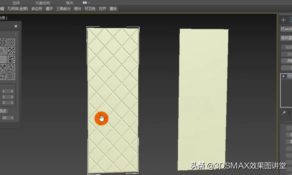
Task: Select the interlocking tiles topology pattern
Action: point(11,68)
